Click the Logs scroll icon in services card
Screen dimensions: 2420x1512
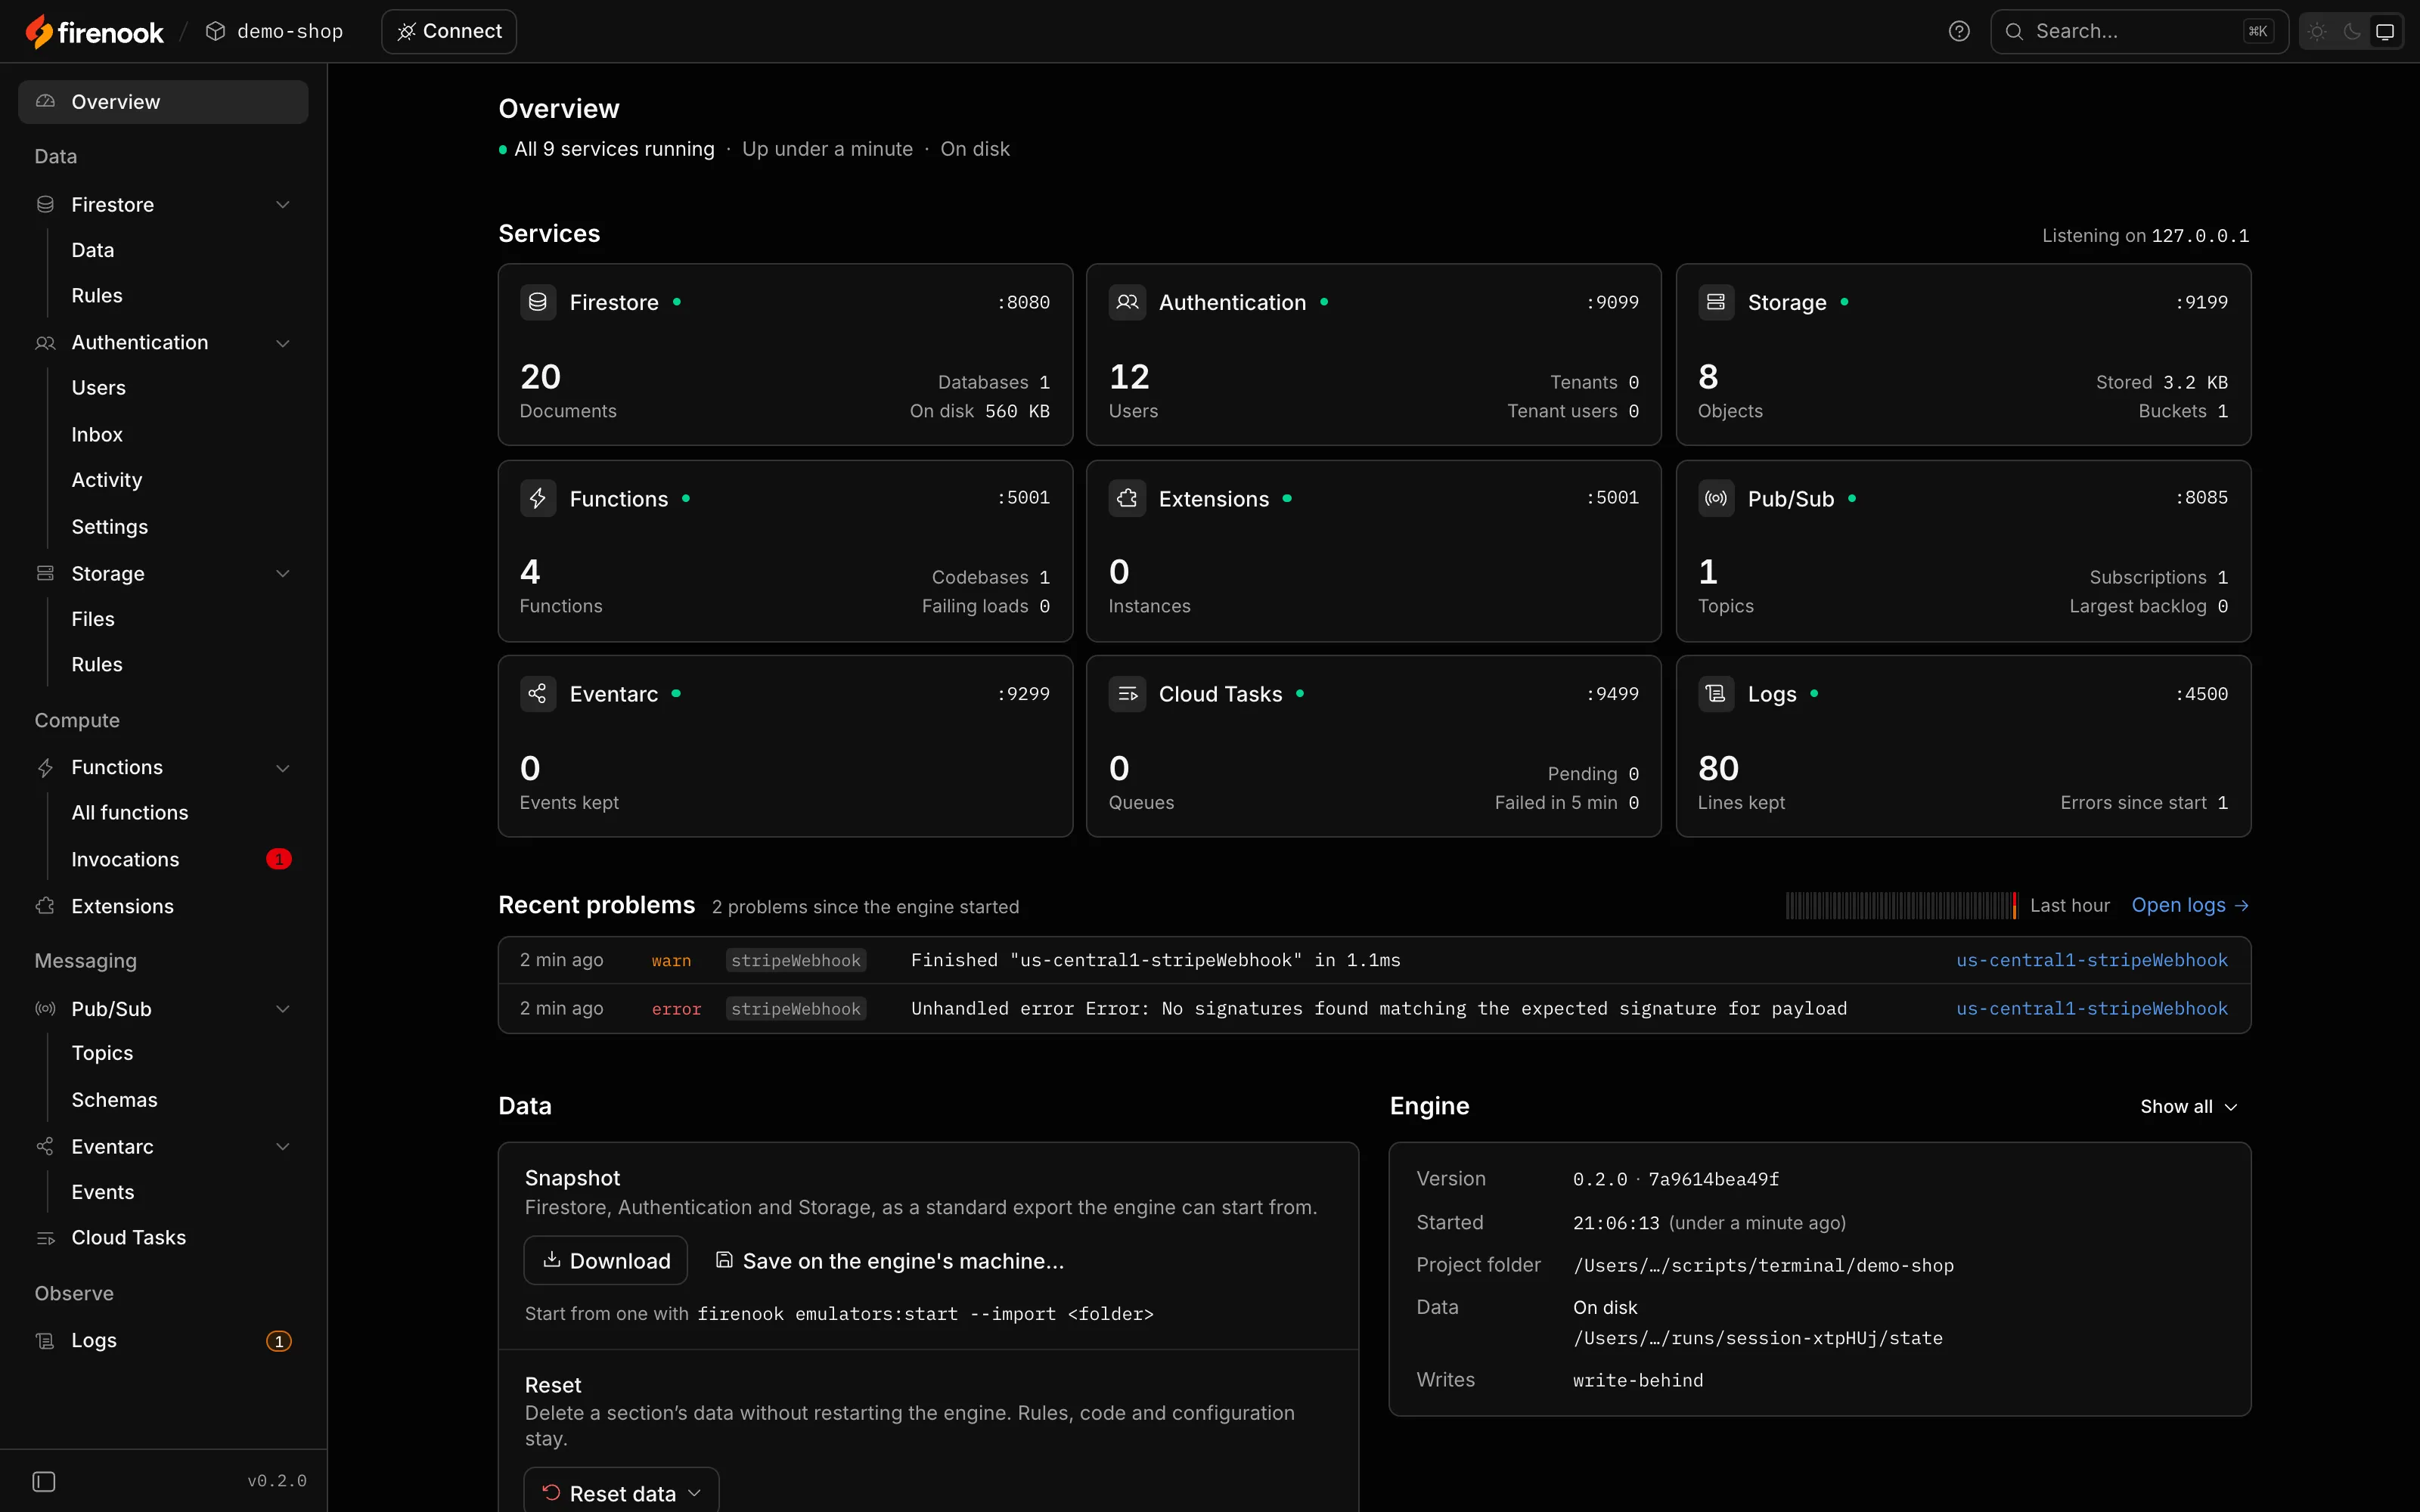1716,693
